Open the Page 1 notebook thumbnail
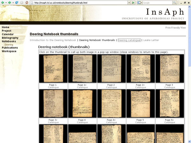 click(x=53, y=68)
